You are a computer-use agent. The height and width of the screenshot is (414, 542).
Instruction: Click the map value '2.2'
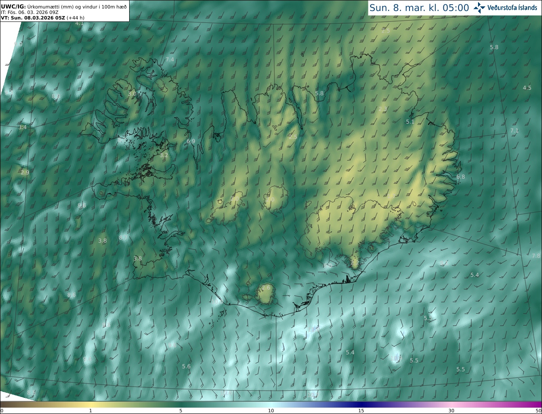click(x=355, y=263)
